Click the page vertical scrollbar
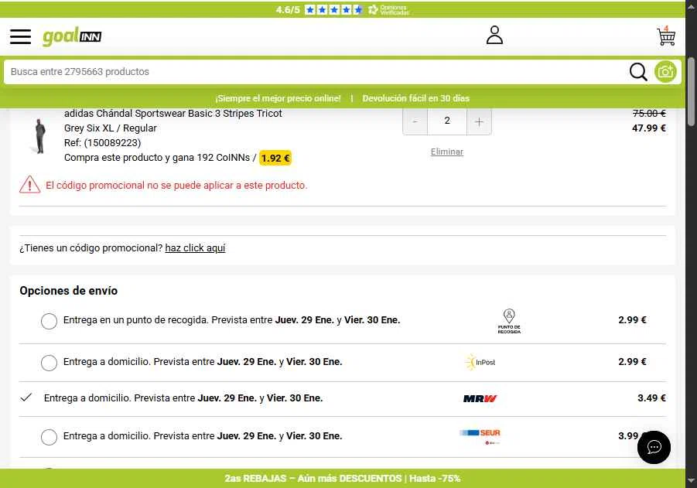The width and height of the screenshot is (697, 488). click(692, 91)
